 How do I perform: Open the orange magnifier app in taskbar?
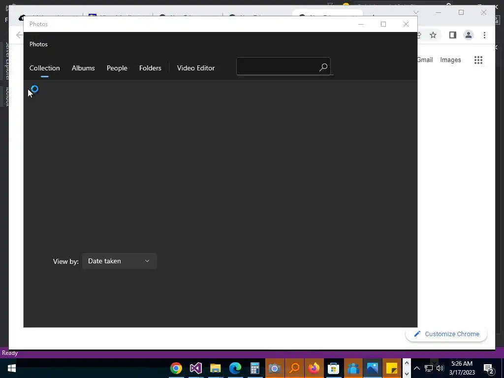(x=294, y=368)
